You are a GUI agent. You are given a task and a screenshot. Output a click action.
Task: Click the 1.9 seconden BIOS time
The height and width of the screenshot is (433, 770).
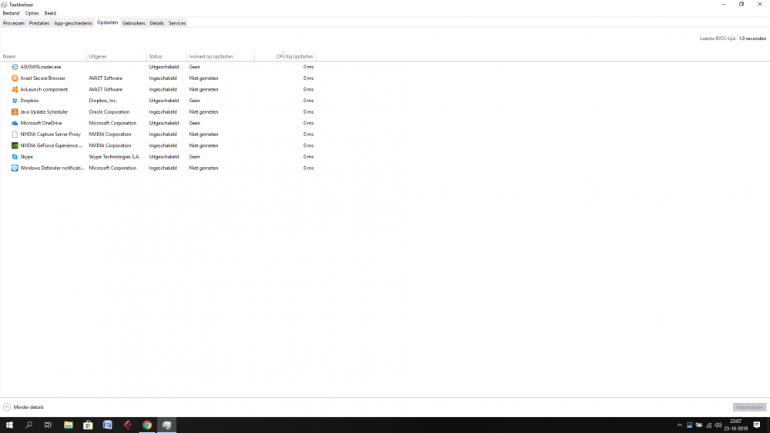pos(752,38)
